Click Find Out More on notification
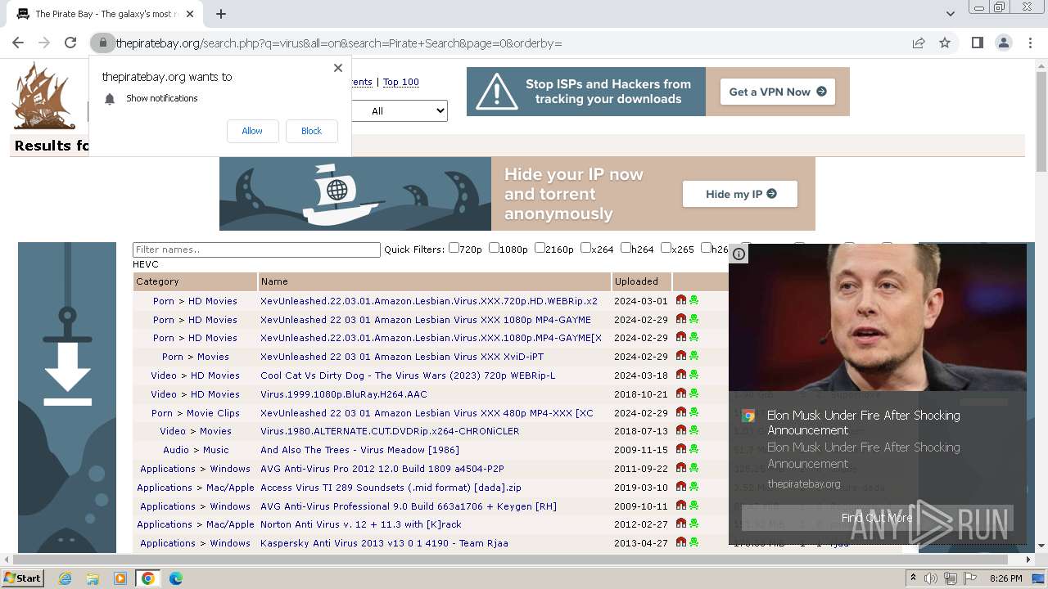The width and height of the screenshot is (1048, 589). point(877,518)
